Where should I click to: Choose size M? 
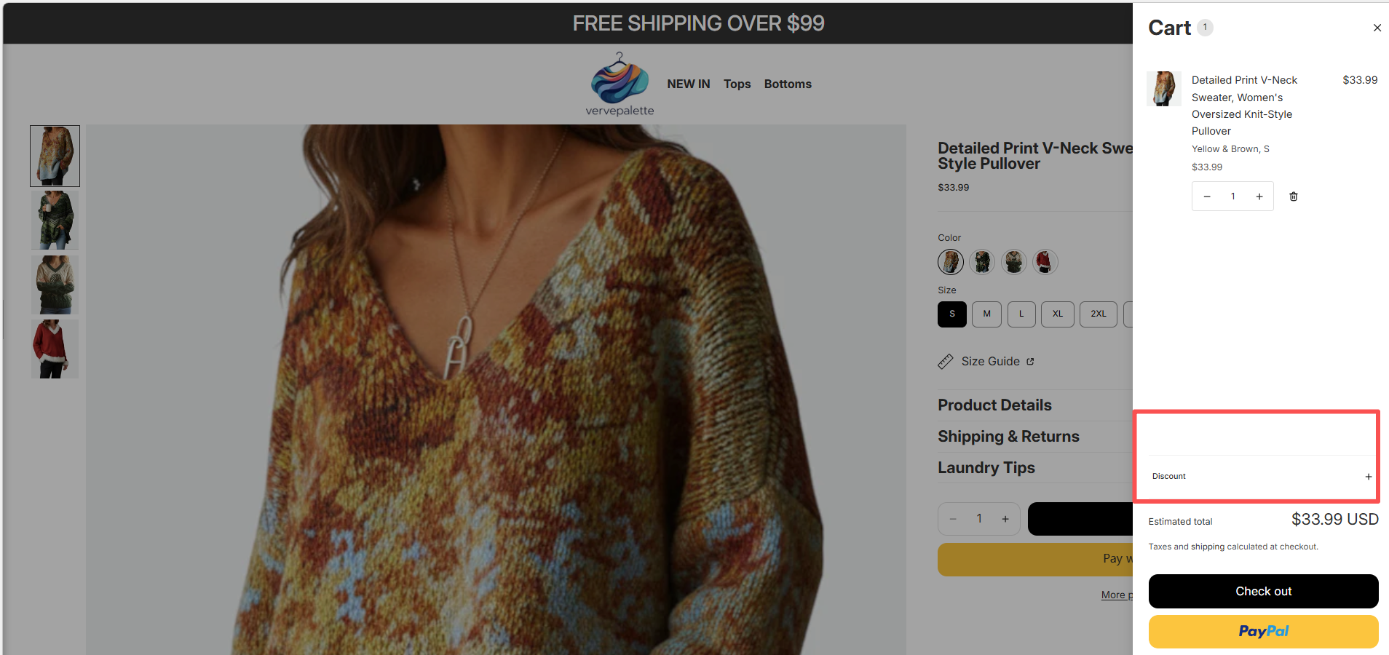click(986, 314)
